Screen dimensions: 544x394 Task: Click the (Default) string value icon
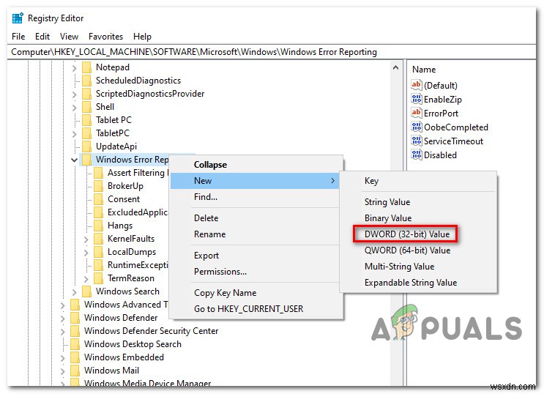coord(417,85)
